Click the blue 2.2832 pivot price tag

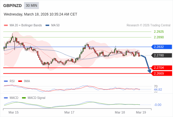tap(162, 47)
